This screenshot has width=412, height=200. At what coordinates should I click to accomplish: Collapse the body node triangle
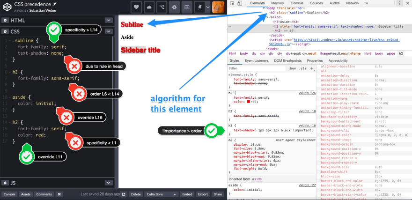[264, 8]
